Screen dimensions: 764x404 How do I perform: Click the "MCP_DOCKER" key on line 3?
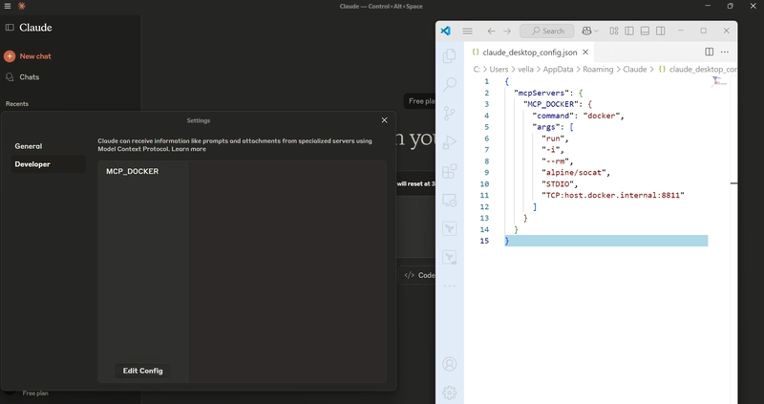coord(551,104)
